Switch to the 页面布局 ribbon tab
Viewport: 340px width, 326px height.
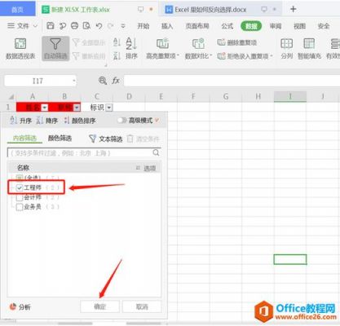197,26
